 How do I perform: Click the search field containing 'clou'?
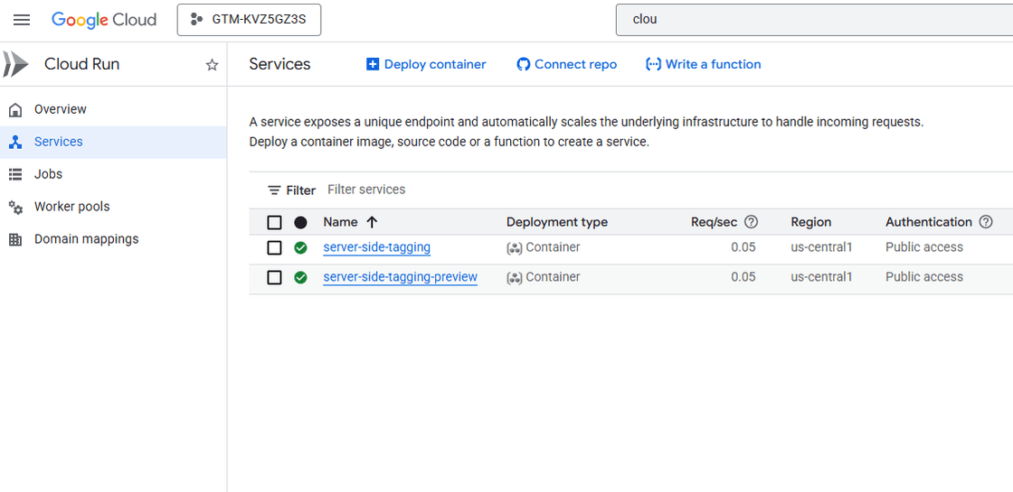coord(814,19)
